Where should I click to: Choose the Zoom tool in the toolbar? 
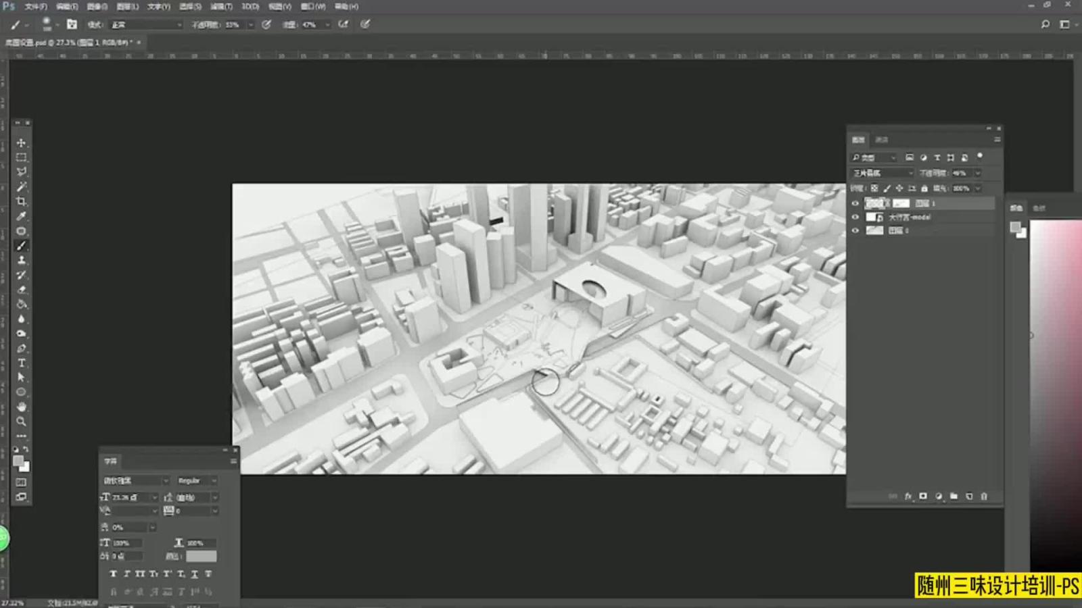pyautogui.click(x=21, y=422)
